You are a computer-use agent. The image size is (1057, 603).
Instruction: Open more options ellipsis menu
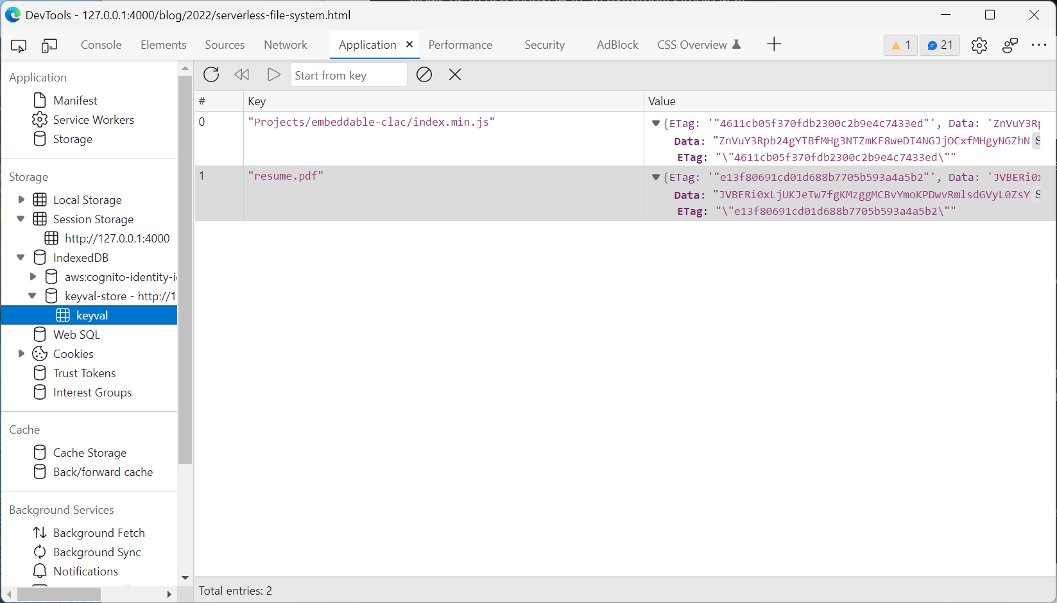click(1039, 45)
